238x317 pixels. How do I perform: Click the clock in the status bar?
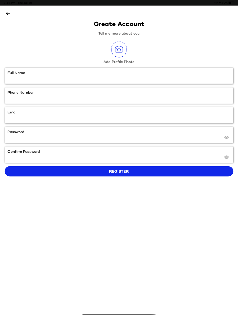click(x=9, y=2)
